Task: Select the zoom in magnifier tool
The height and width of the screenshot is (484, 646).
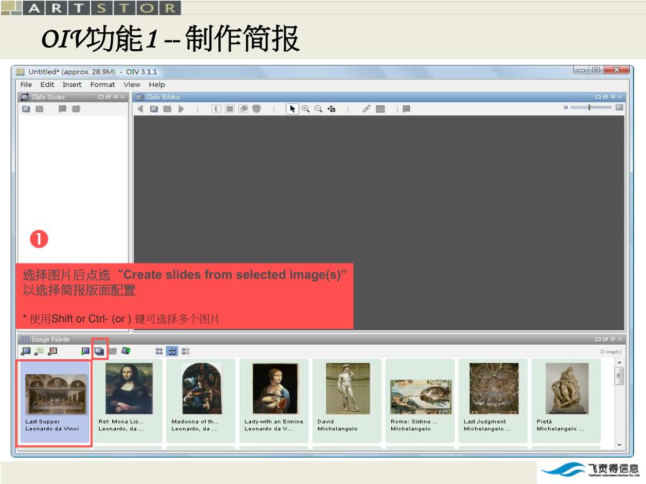Action: click(306, 108)
